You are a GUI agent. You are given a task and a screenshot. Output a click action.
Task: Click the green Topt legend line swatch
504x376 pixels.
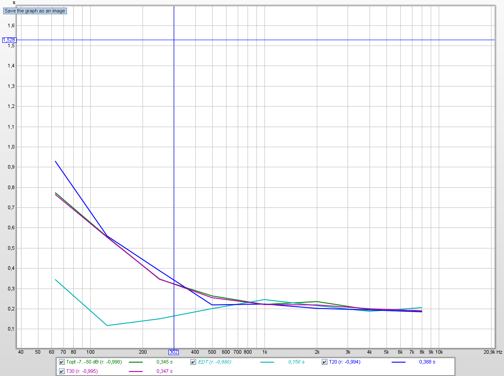click(x=135, y=362)
